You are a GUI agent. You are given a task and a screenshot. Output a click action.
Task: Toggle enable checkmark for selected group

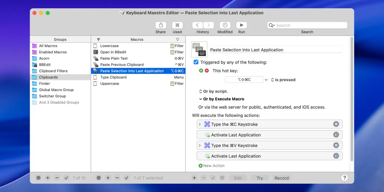click(66, 178)
